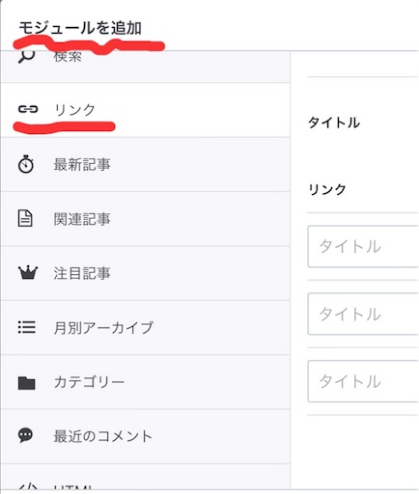Open the 関連記事 module text

82,219
